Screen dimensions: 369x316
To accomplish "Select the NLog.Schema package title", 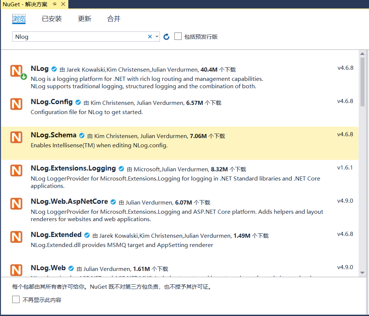I will 54,135.
